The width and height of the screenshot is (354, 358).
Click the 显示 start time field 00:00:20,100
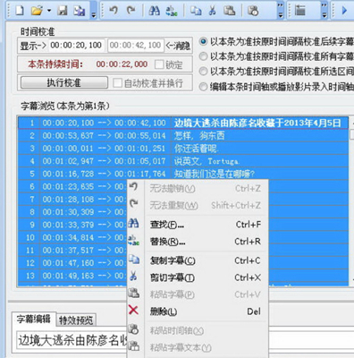tap(76, 46)
